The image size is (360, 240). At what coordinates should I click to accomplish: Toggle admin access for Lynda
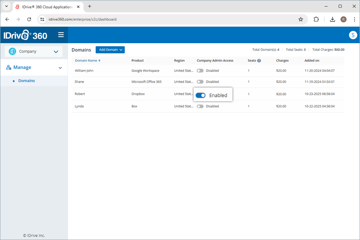[200, 106]
